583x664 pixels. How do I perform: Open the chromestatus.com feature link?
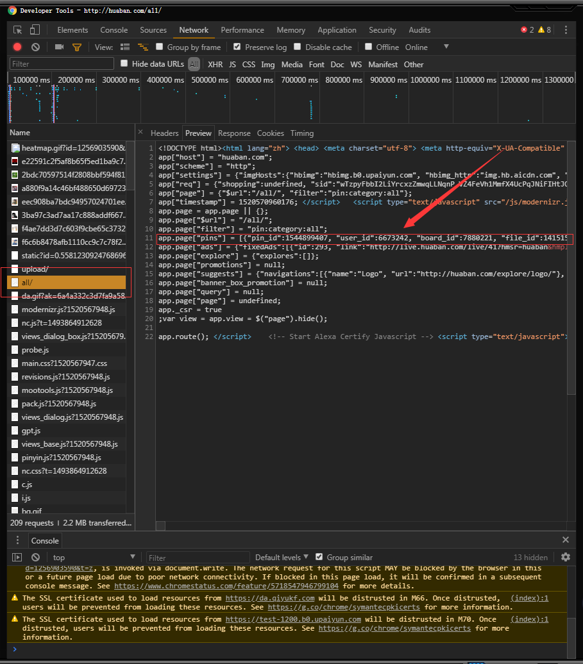pyautogui.click(x=226, y=586)
